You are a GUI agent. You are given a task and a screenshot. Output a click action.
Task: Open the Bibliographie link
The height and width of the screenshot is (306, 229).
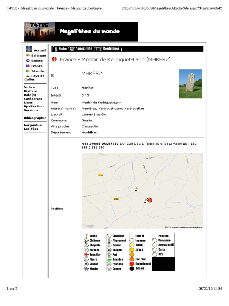pyautogui.click(x=35, y=118)
